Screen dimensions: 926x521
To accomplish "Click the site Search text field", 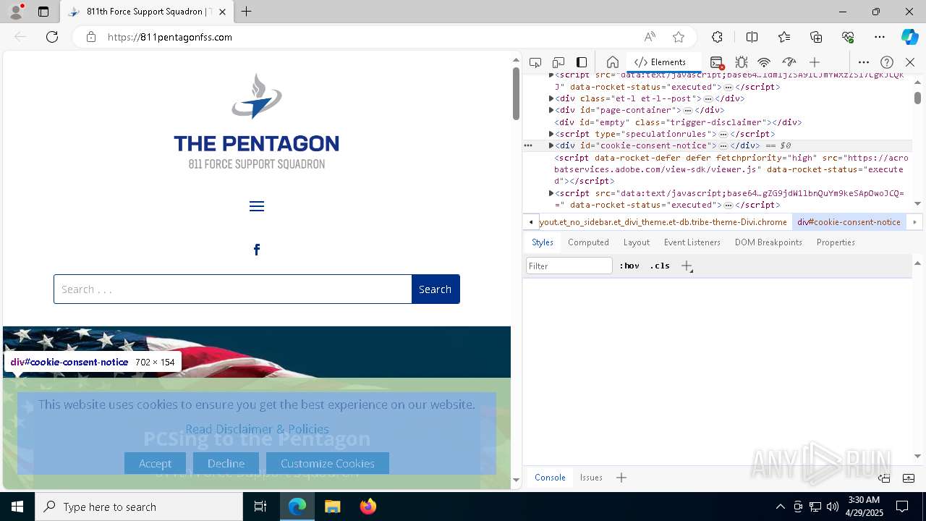I will (233, 289).
